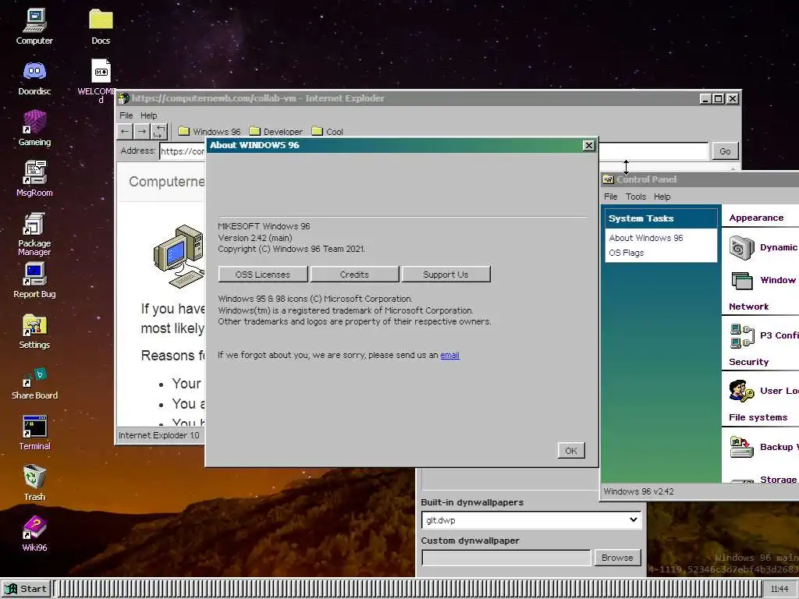Screen dimensions: 799x599
Task: Minimize the Internet Exploder window
Action: (x=705, y=98)
